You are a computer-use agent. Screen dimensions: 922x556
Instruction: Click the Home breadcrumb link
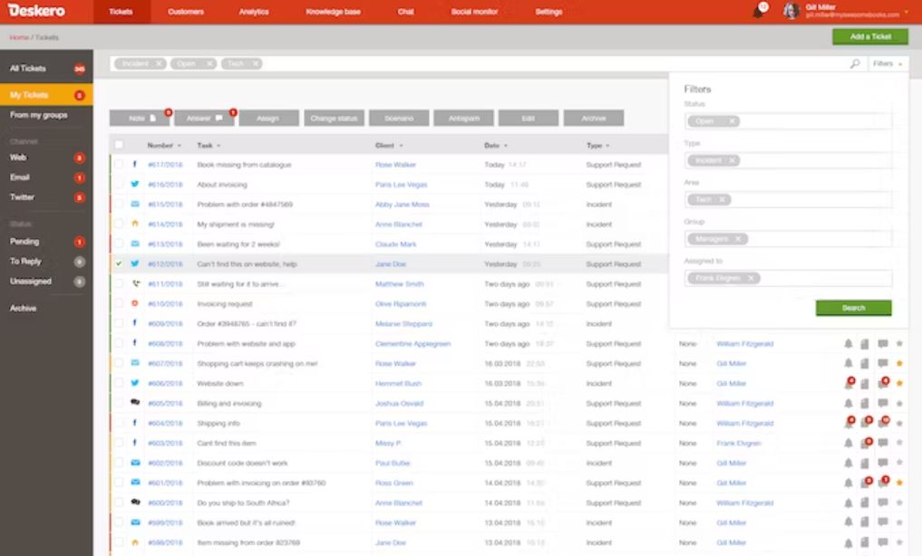pos(19,37)
